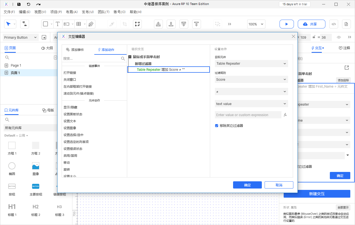Open the ≠ operator dropdown
Viewport: 355px width, 225px height.
tap(251, 91)
